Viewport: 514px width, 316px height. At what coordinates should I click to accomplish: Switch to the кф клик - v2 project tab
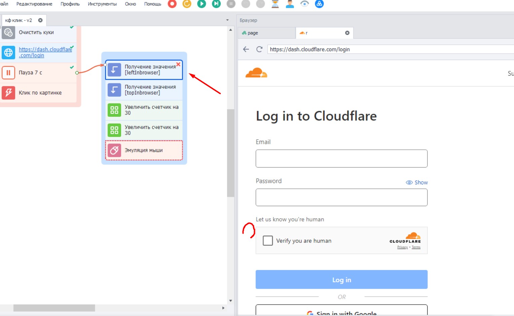19,20
